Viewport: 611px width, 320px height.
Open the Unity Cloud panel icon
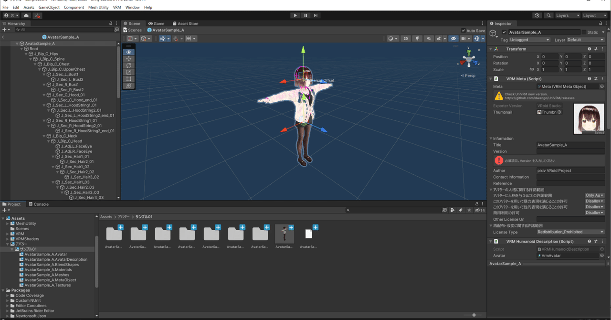coord(26,15)
